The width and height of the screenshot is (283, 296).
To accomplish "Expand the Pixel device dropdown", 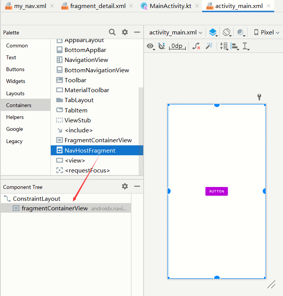I will [x=267, y=33].
